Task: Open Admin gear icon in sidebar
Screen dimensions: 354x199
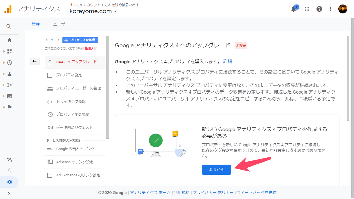Action: click(x=10, y=182)
